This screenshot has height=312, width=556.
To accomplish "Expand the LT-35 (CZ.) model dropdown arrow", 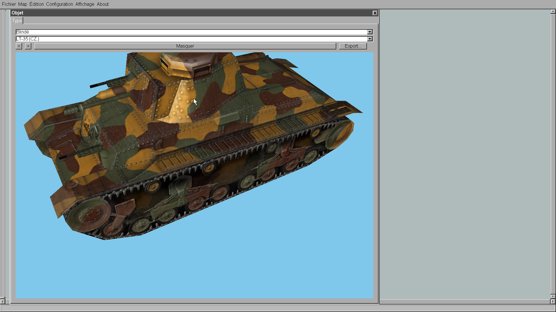I will 370,39.
